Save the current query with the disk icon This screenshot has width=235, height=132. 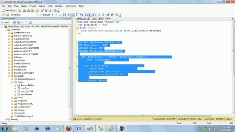coord(46,11)
